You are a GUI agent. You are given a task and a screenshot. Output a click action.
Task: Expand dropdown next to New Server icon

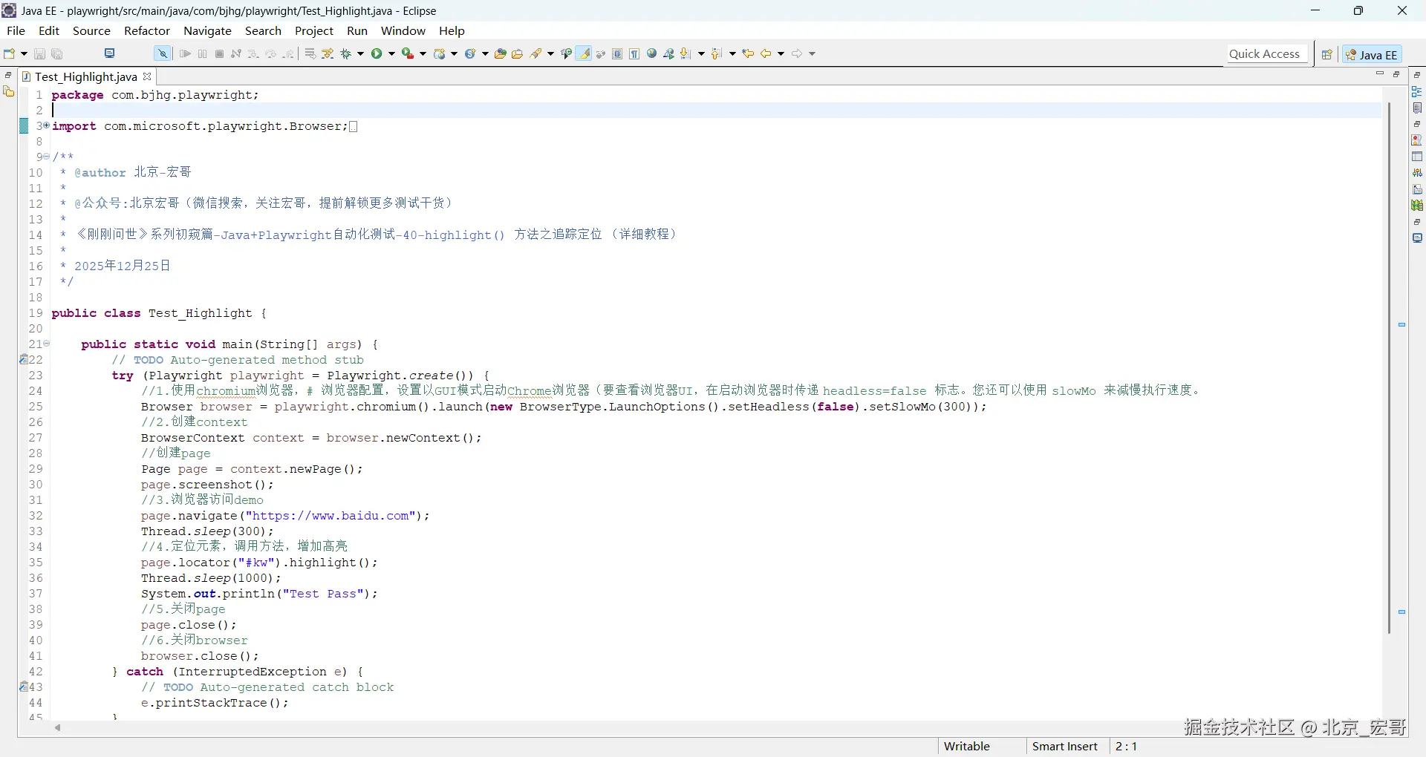point(455,53)
